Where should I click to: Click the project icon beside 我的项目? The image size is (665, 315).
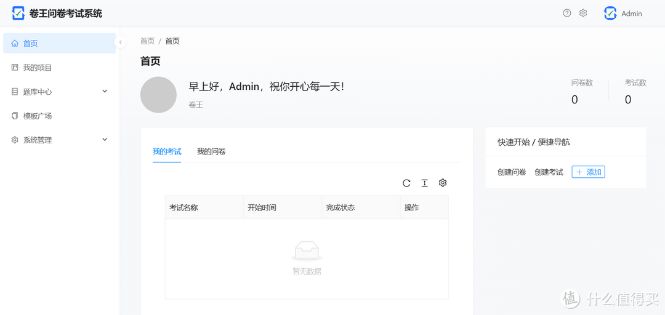[x=15, y=68]
